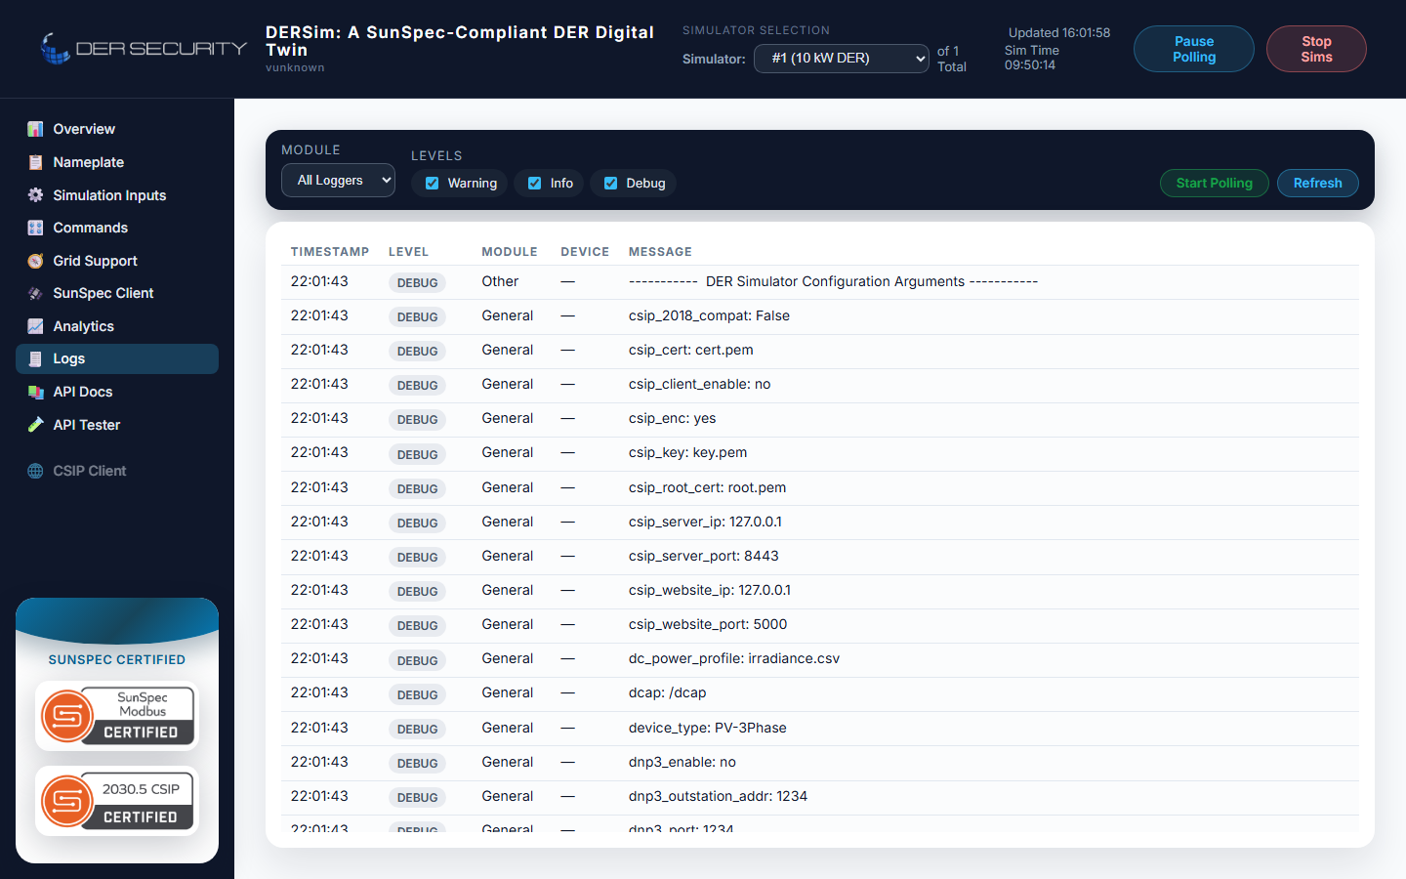Navigate to Commands page

tap(117, 228)
